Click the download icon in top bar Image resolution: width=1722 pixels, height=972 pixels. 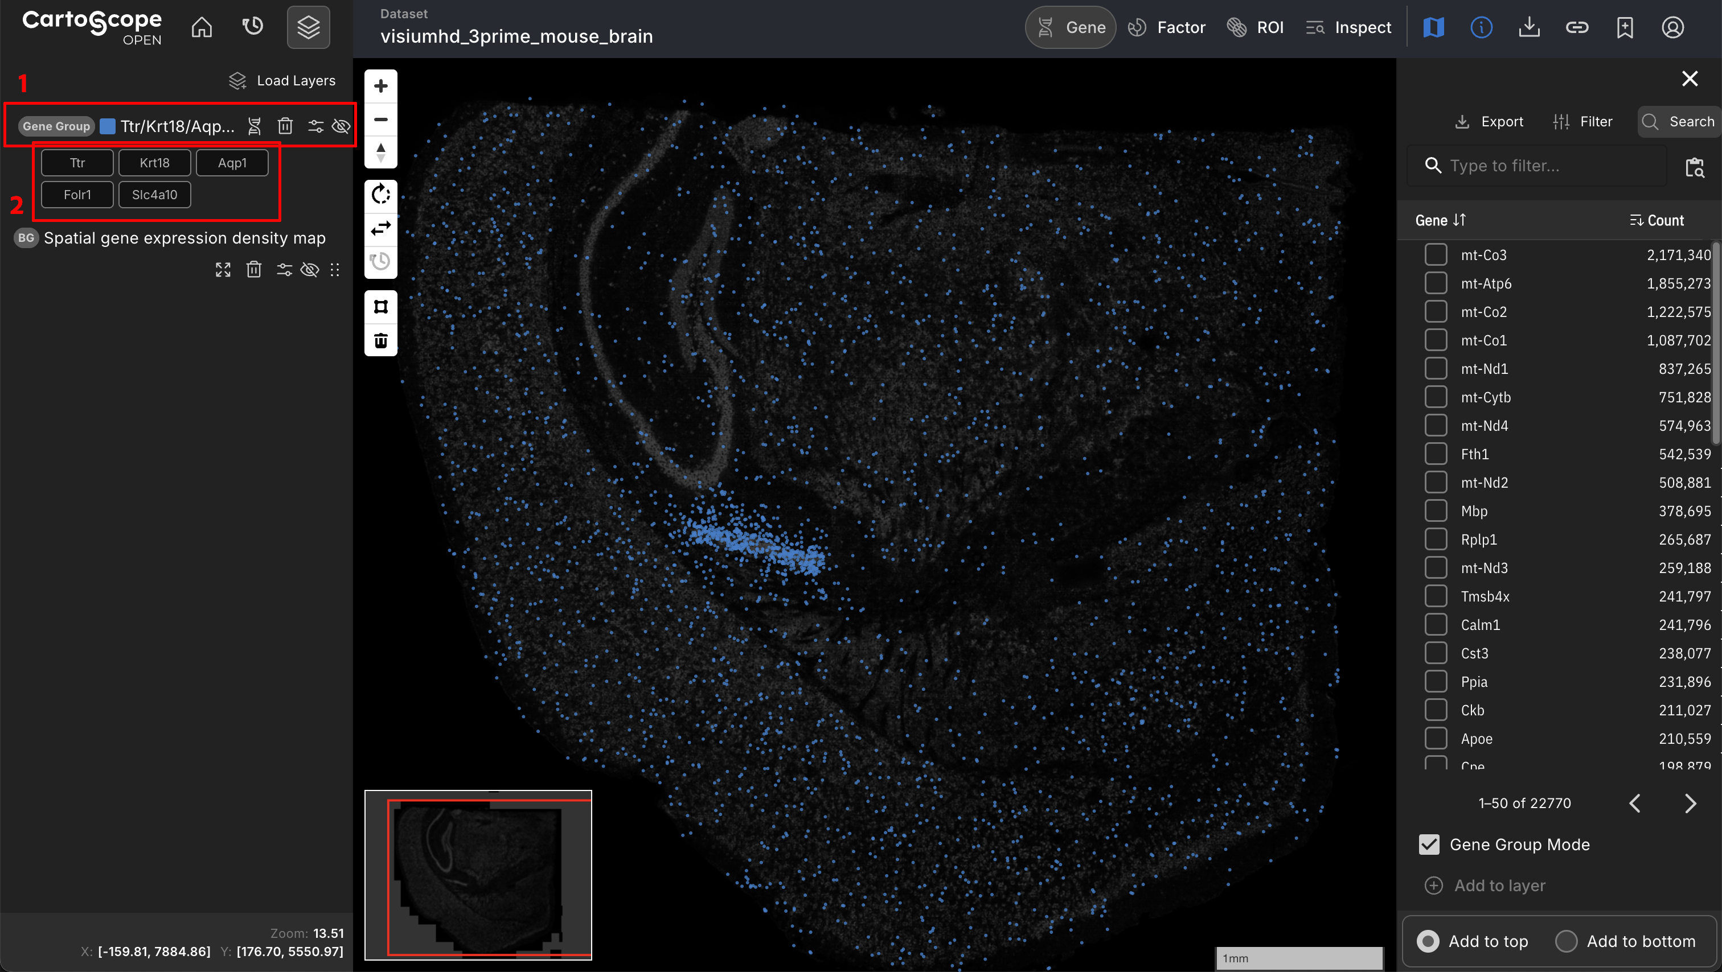pos(1529,27)
